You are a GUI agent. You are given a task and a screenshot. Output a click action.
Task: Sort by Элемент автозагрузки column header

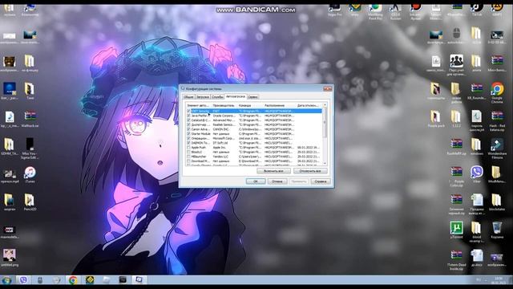coord(198,105)
